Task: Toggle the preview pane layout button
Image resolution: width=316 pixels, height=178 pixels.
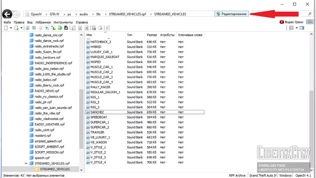Action: 302,28
